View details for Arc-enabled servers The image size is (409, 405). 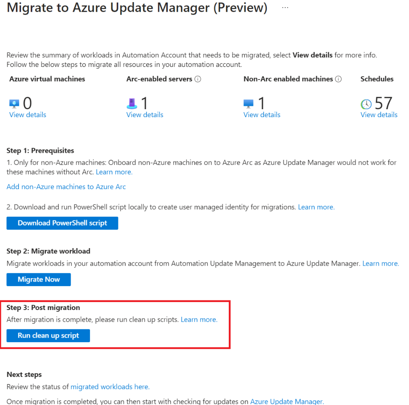[x=145, y=115]
